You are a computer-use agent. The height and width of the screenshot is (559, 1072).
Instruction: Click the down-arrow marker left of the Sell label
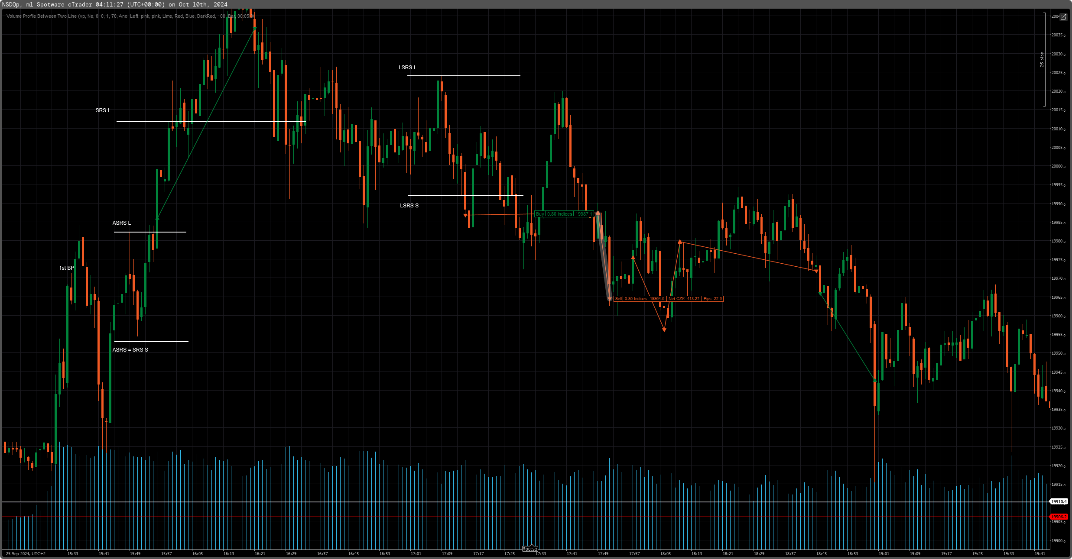click(x=610, y=299)
